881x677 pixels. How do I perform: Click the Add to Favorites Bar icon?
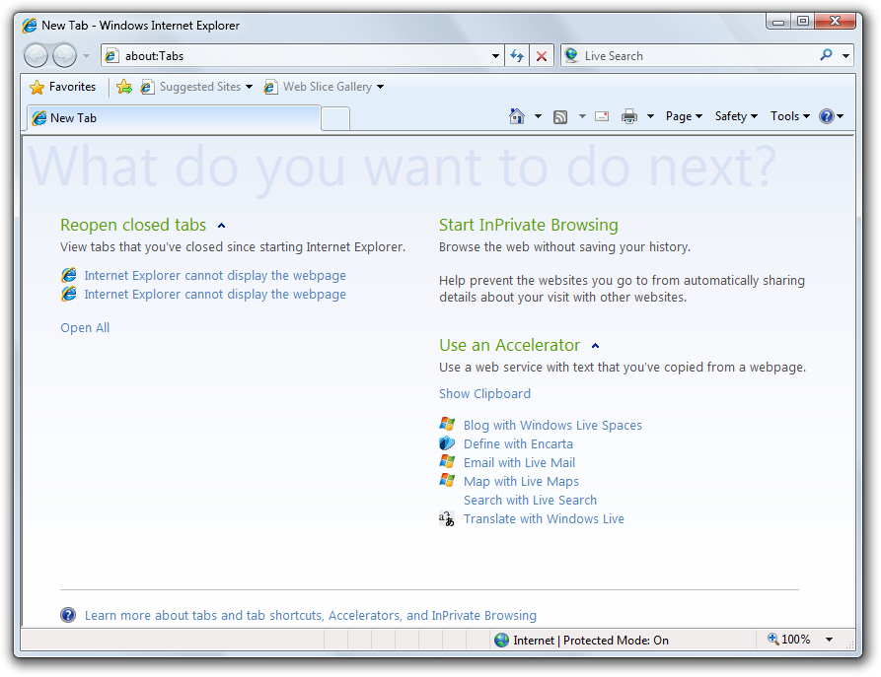tap(124, 87)
